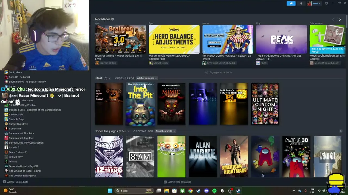348x195 pixels.
Task: Click the taskbar Buscar search box
Action: (x=134, y=191)
